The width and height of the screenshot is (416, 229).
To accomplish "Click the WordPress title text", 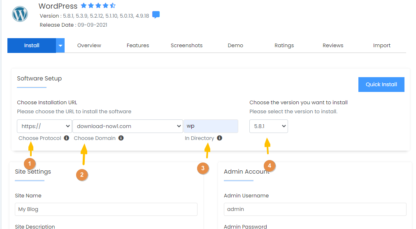I will point(58,6).
